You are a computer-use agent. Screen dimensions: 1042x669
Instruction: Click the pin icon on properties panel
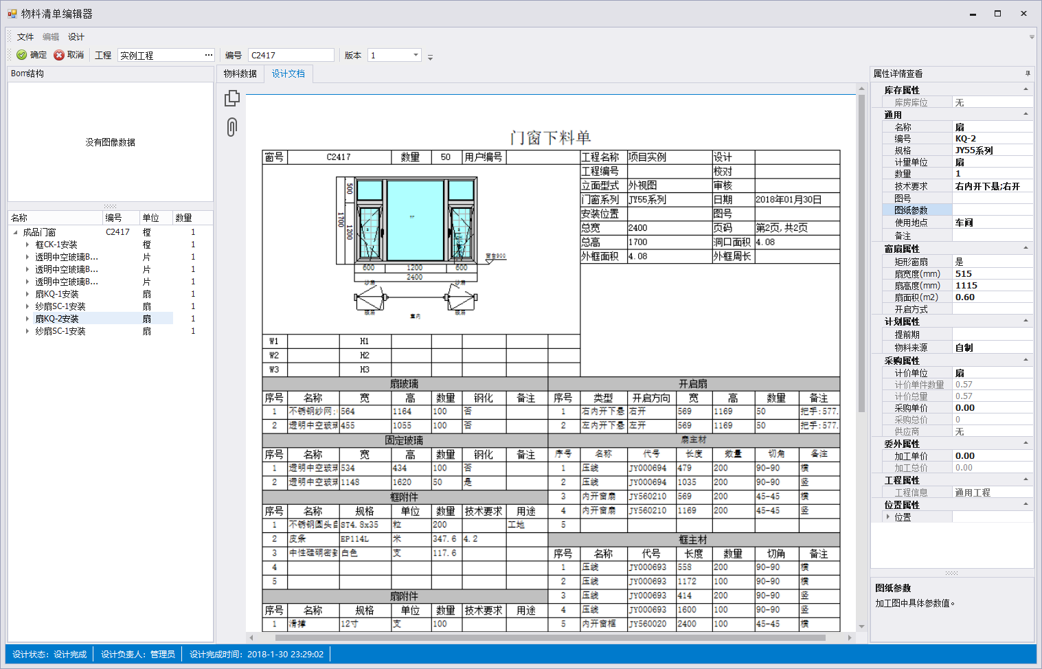click(1028, 73)
